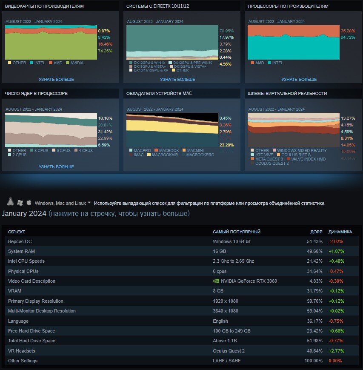Open УЗНАТЬ БОЛЬШЕ under processor manufacturers chart
363x370 pixels.
299,79
